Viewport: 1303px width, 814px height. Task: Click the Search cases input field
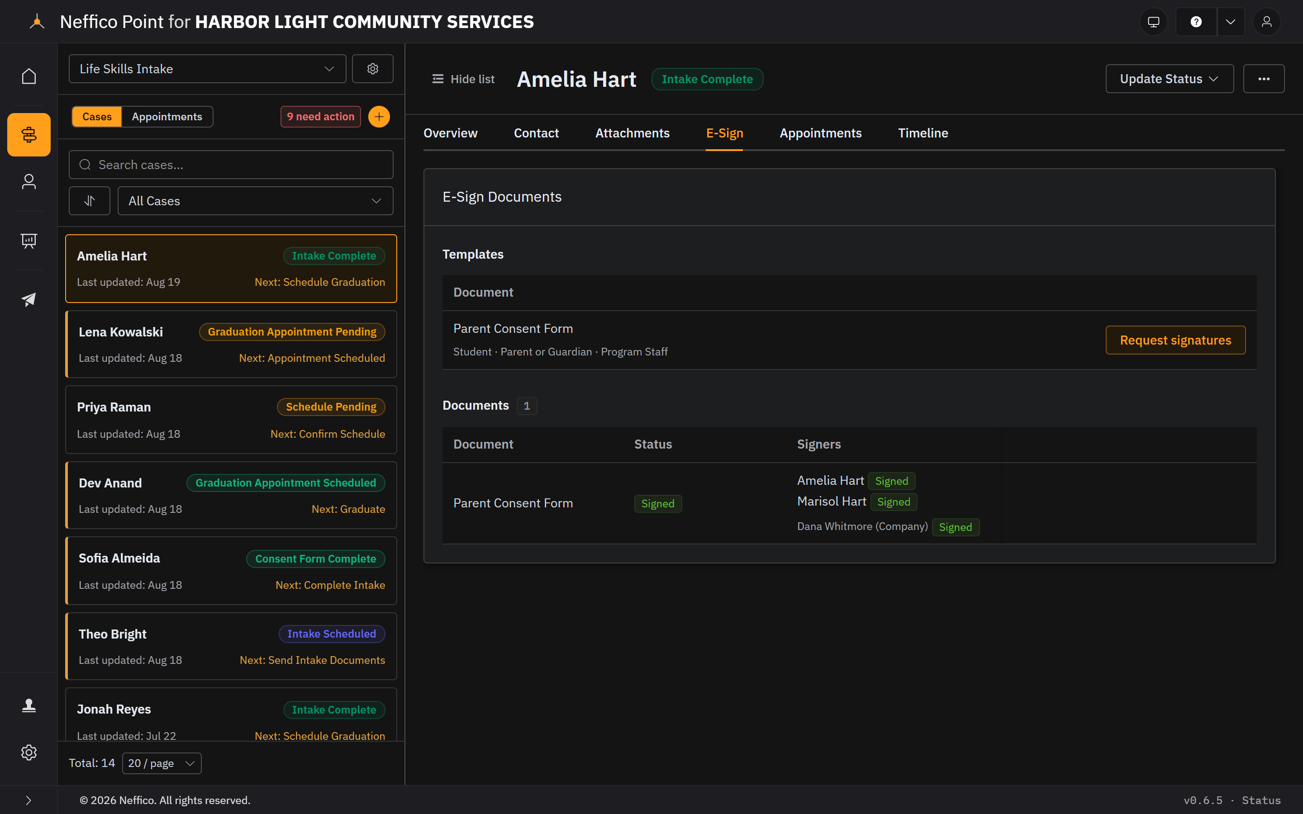pyautogui.click(x=231, y=165)
